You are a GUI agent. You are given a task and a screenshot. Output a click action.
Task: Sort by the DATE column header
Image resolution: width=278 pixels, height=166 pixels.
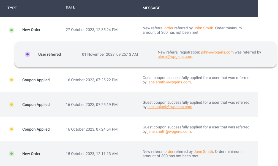(70, 7)
